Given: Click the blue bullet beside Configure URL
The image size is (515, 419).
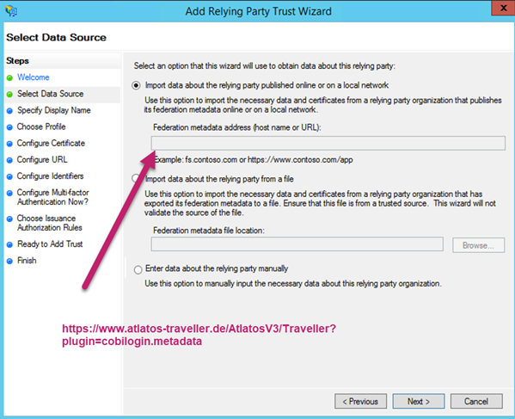Looking at the screenshot, I should [9, 160].
